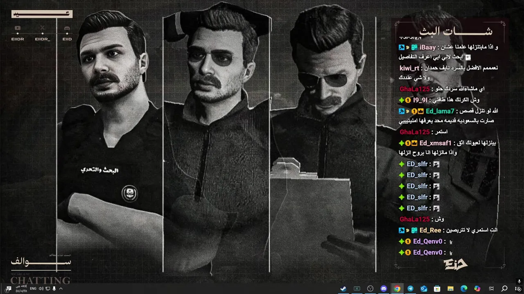Click the I9_9I username in chat
524x294 pixels.
click(420, 100)
